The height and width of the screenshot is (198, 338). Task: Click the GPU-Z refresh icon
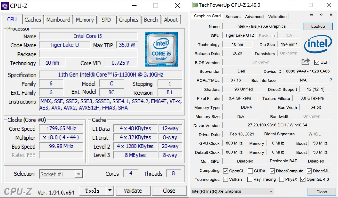[x=321, y=15]
